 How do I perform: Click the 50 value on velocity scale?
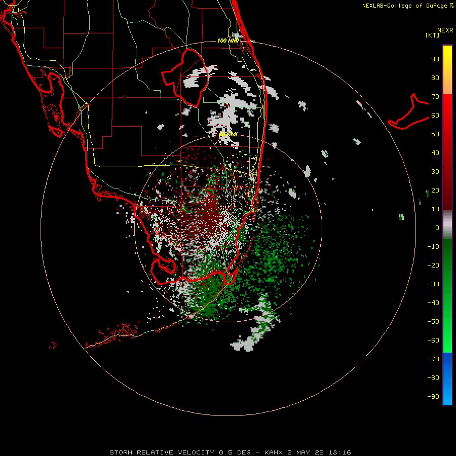[435, 134]
